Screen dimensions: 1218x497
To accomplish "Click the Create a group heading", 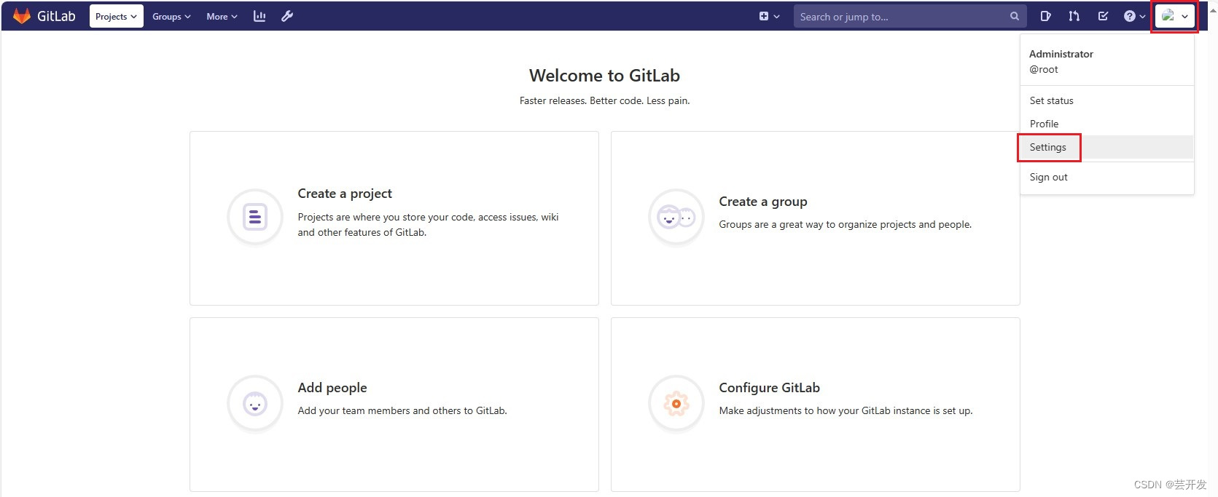I will click(x=763, y=202).
